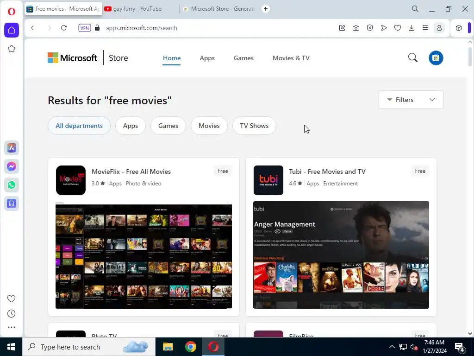The width and height of the screenshot is (474, 356).
Task: Click the Opera icon in the taskbar
Action: pyautogui.click(x=213, y=347)
